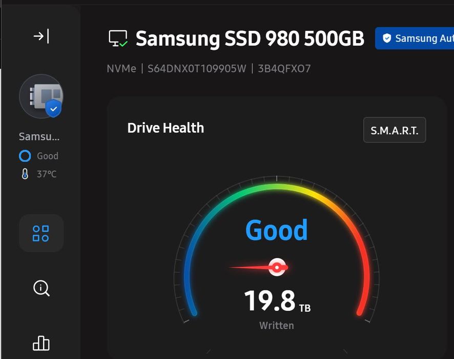Select the Samsung SSD drive thumbnail in sidebar
The image size is (454, 359).
coord(42,96)
